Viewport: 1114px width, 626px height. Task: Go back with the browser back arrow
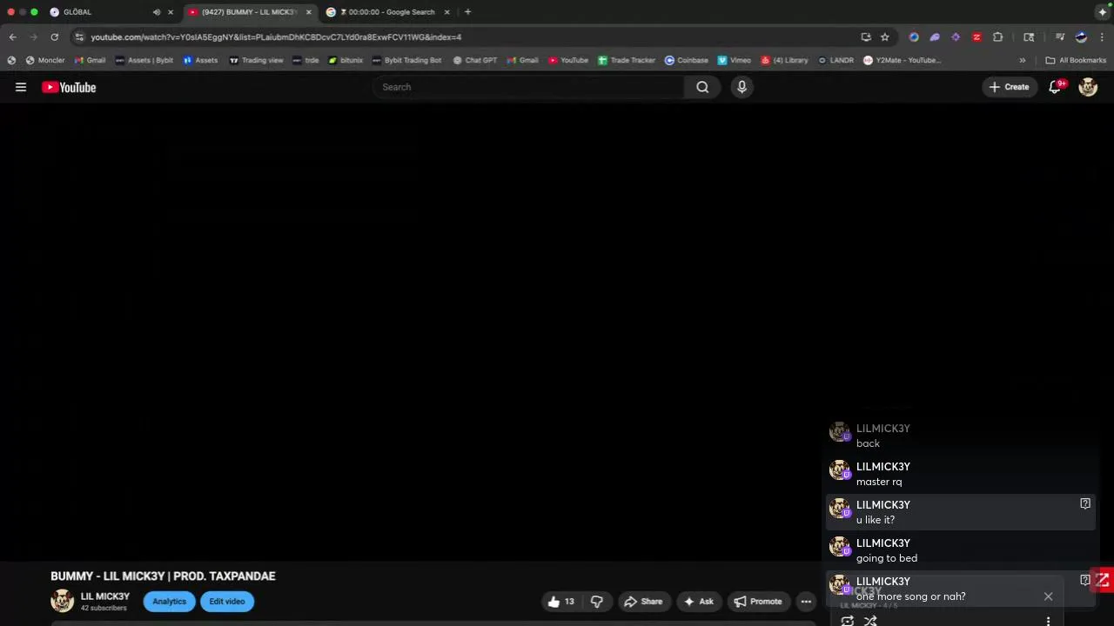[x=12, y=37]
